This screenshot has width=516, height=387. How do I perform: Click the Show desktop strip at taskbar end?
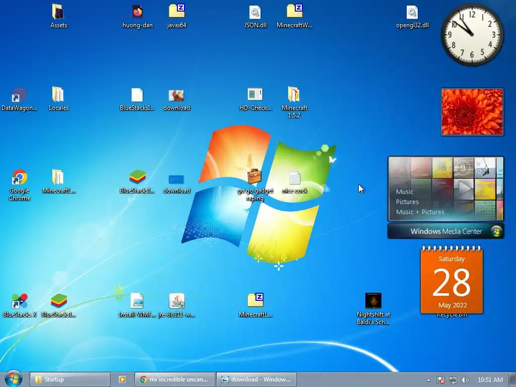(512, 379)
